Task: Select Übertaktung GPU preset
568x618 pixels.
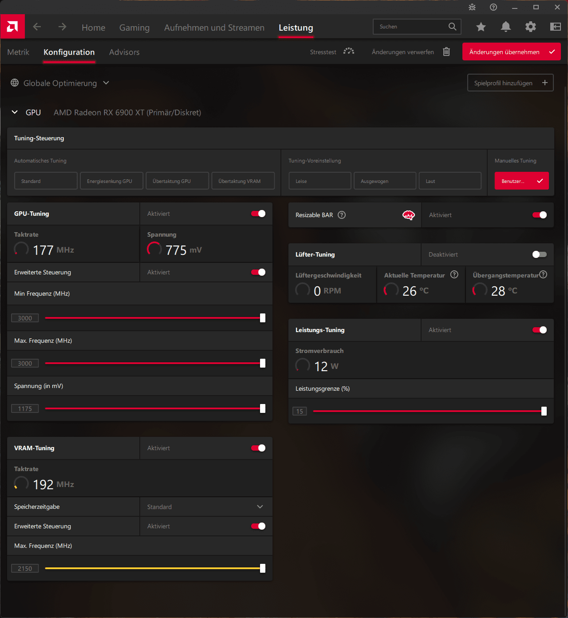Action: coord(177,181)
